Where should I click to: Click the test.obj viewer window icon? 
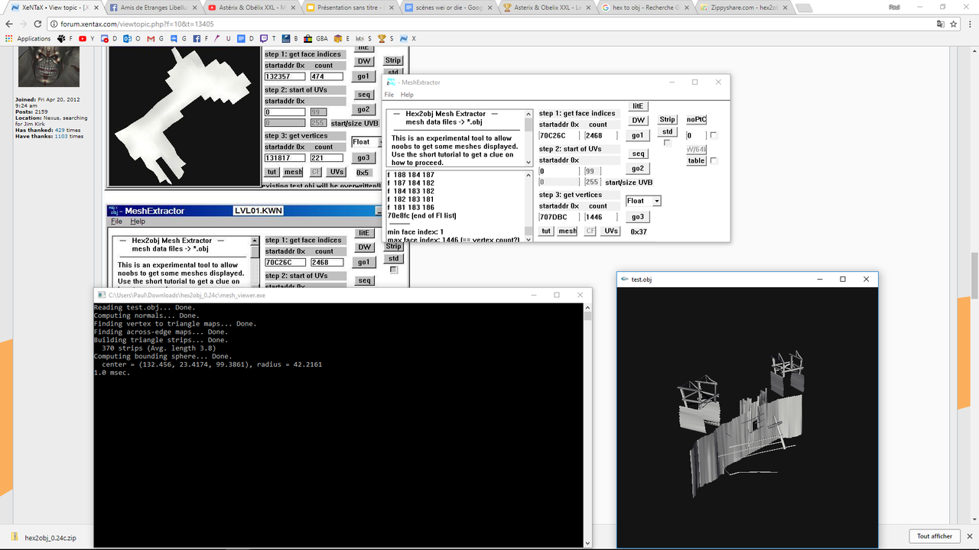pyautogui.click(x=625, y=280)
